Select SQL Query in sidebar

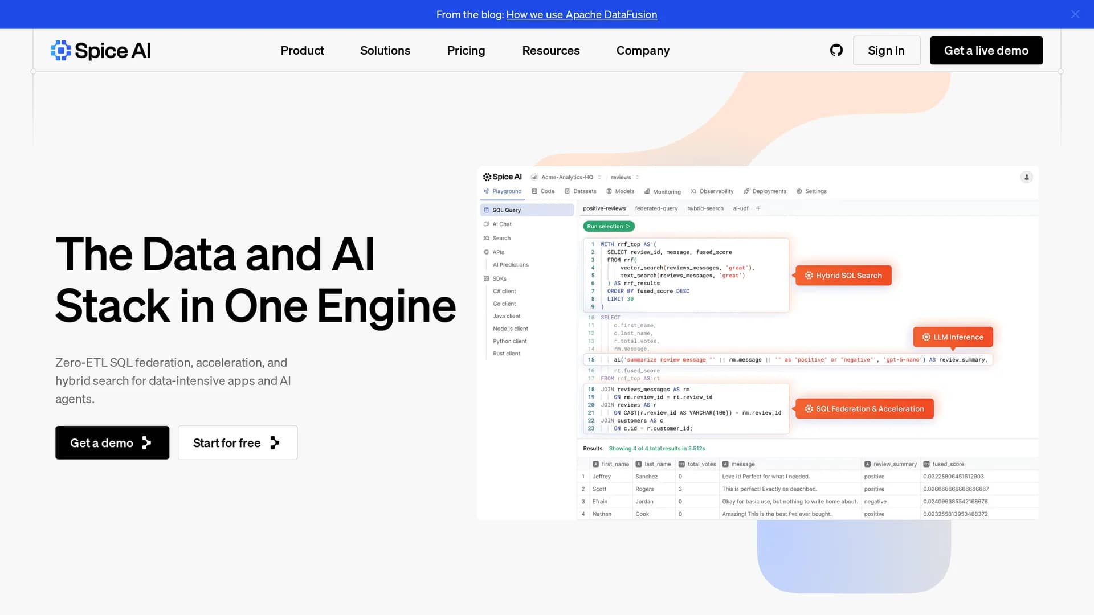[x=527, y=210]
